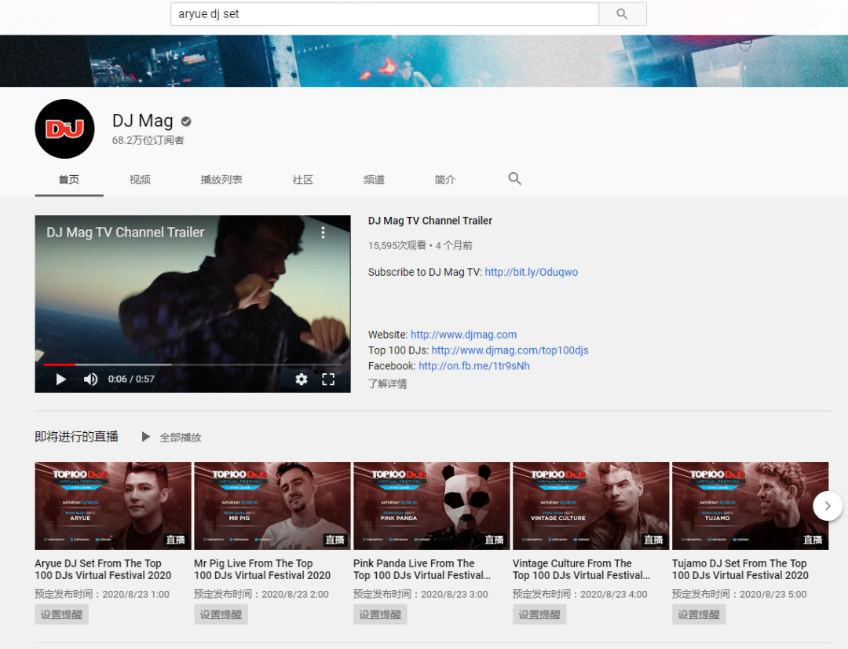The image size is (848, 649).
Task: Click the verified badge next to DJ Mag
Action: click(186, 121)
